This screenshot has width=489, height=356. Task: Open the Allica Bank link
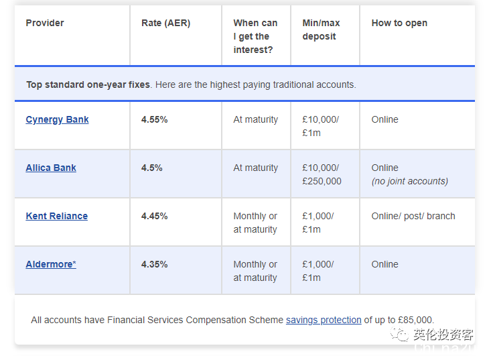(51, 168)
